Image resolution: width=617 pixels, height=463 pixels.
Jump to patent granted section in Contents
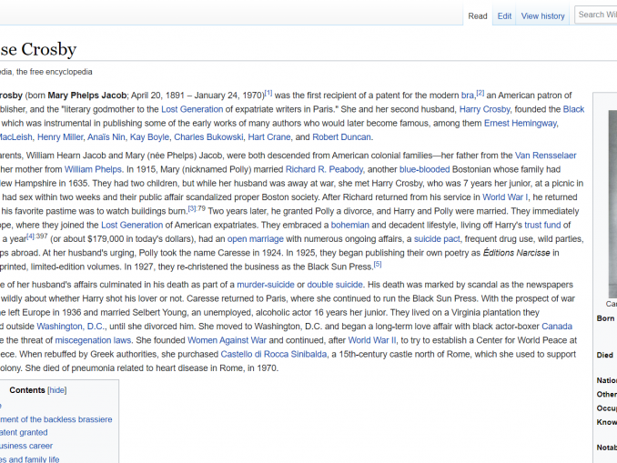(x=24, y=433)
